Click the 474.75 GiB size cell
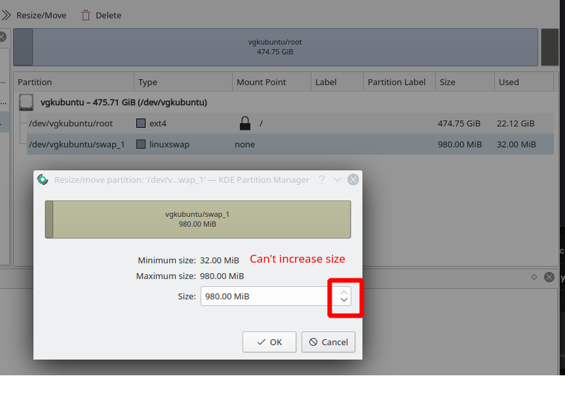The image size is (565, 393). (x=459, y=124)
